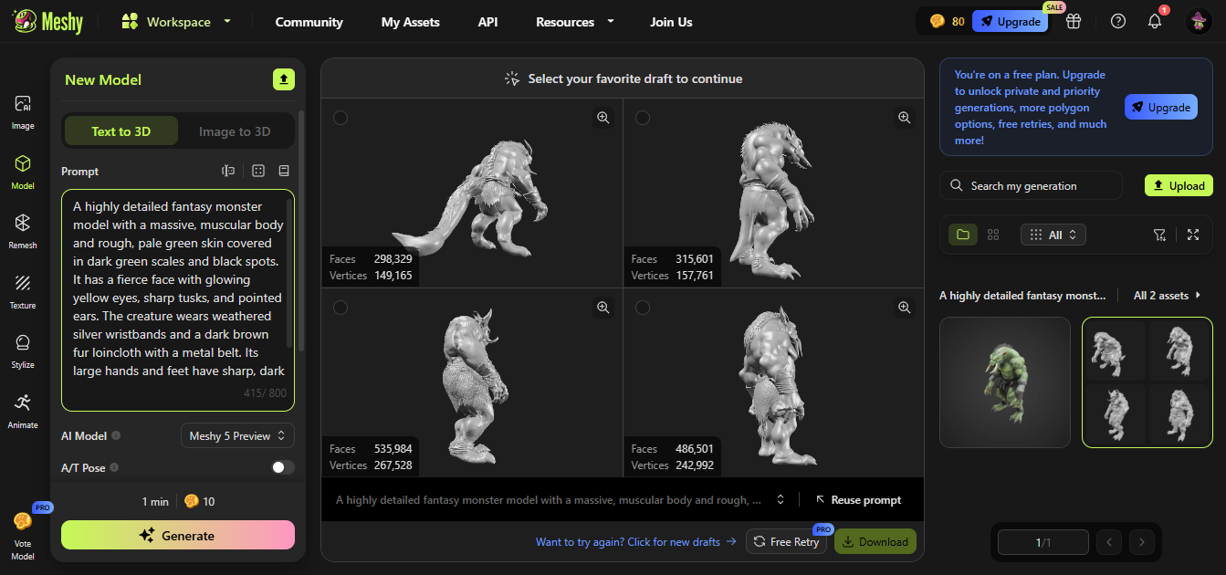Click the random prompt dice icon
This screenshot has width=1226, height=575.
click(x=258, y=171)
